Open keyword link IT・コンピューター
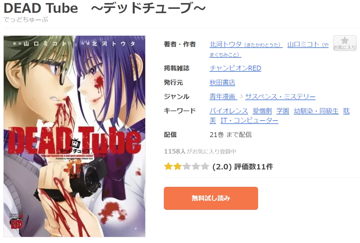360x243 pixels. pos(249,121)
